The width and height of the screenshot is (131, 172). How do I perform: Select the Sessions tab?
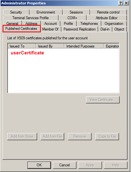[76, 12]
